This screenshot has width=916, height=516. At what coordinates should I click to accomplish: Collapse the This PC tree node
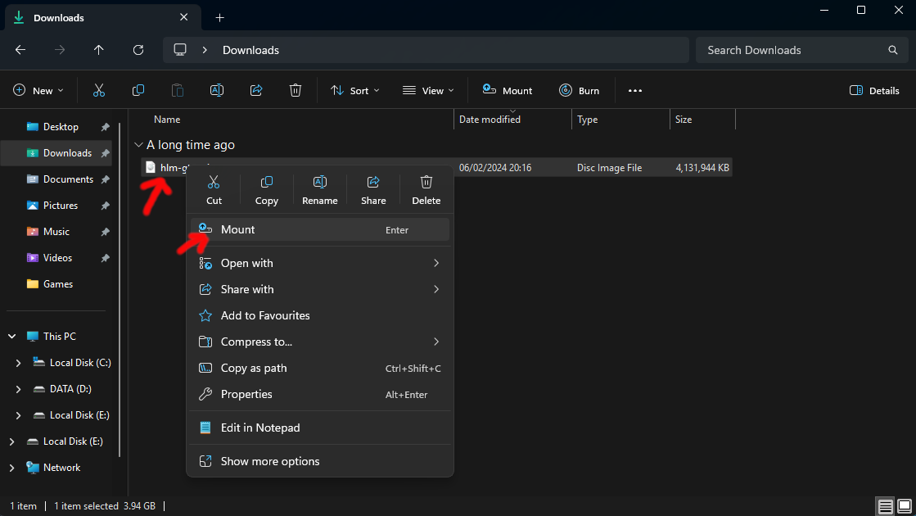pyautogui.click(x=11, y=337)
